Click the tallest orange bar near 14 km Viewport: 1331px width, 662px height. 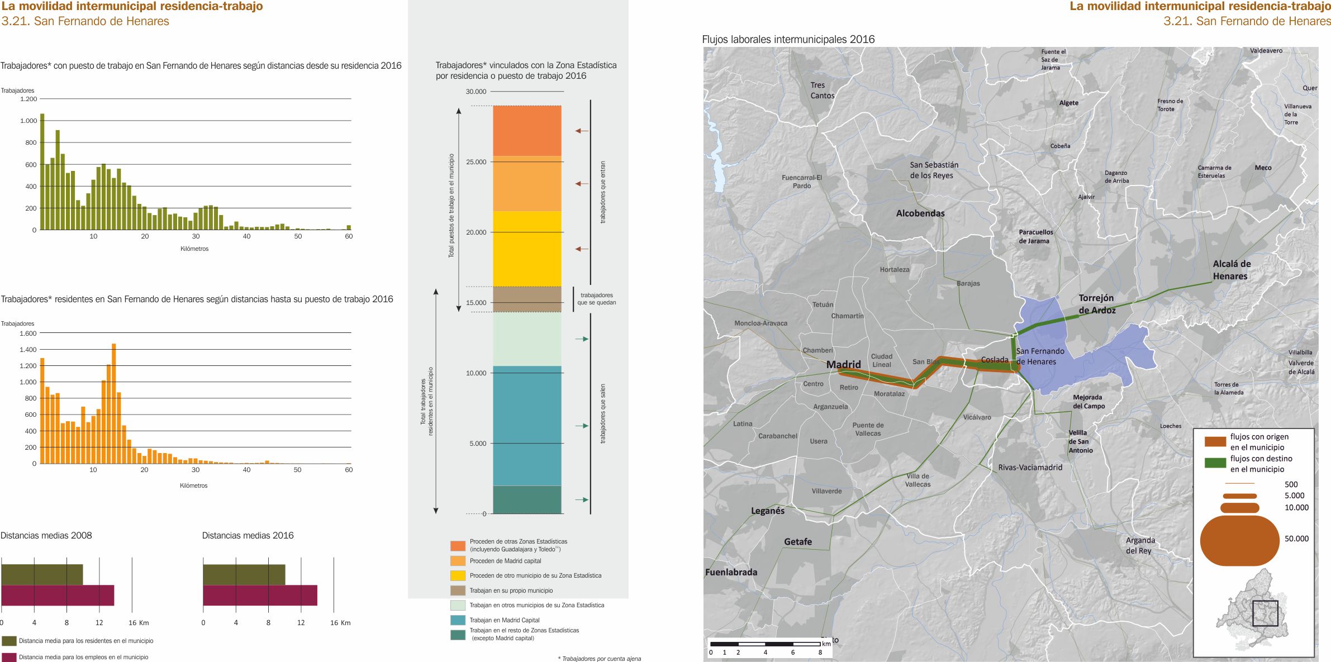tap(114, 403)
